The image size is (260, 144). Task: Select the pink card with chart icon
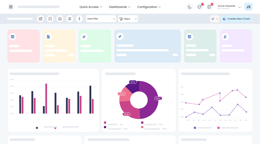(23, 46)
